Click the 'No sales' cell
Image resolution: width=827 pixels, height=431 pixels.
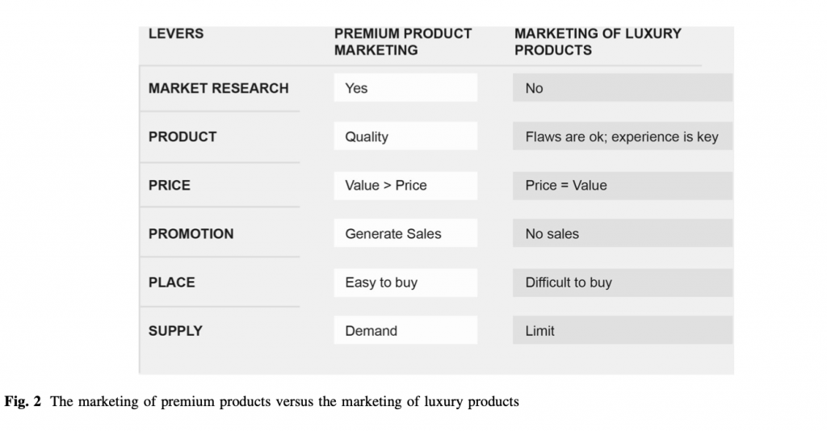click(623, 233)
